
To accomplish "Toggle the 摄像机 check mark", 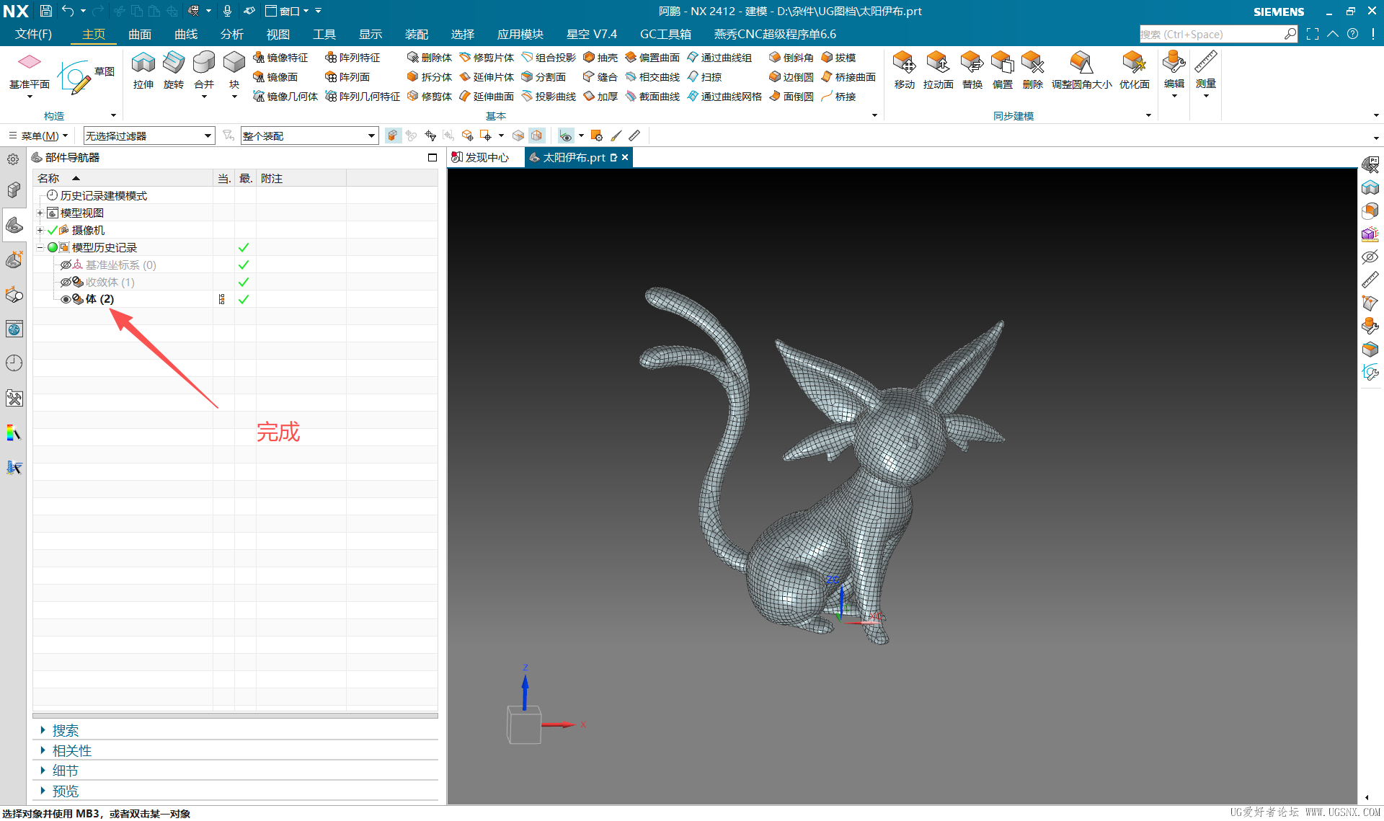I will [53, 231].
